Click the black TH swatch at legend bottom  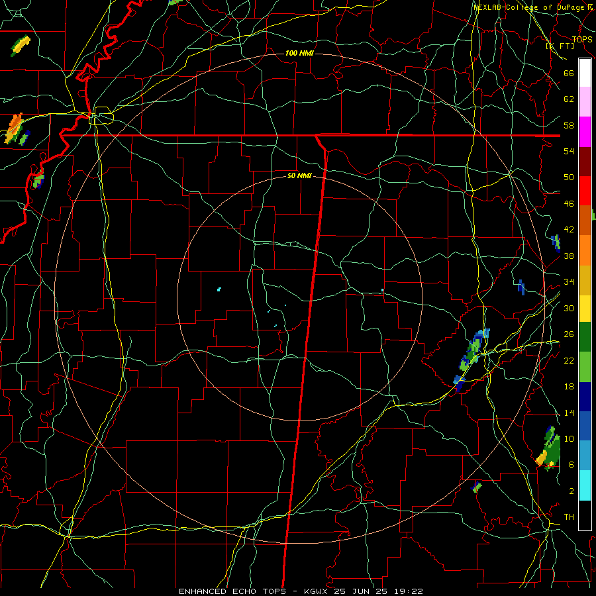[x=585, y=515]
